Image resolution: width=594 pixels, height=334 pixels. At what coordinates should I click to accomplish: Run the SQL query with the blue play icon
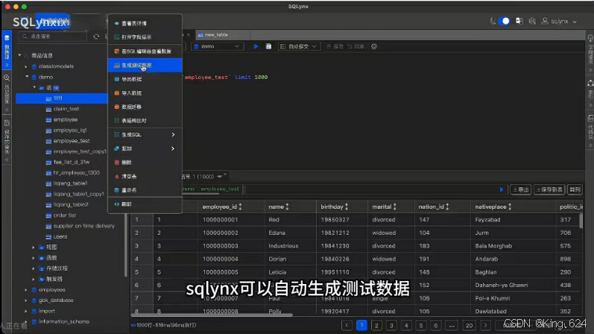point(256,46)
